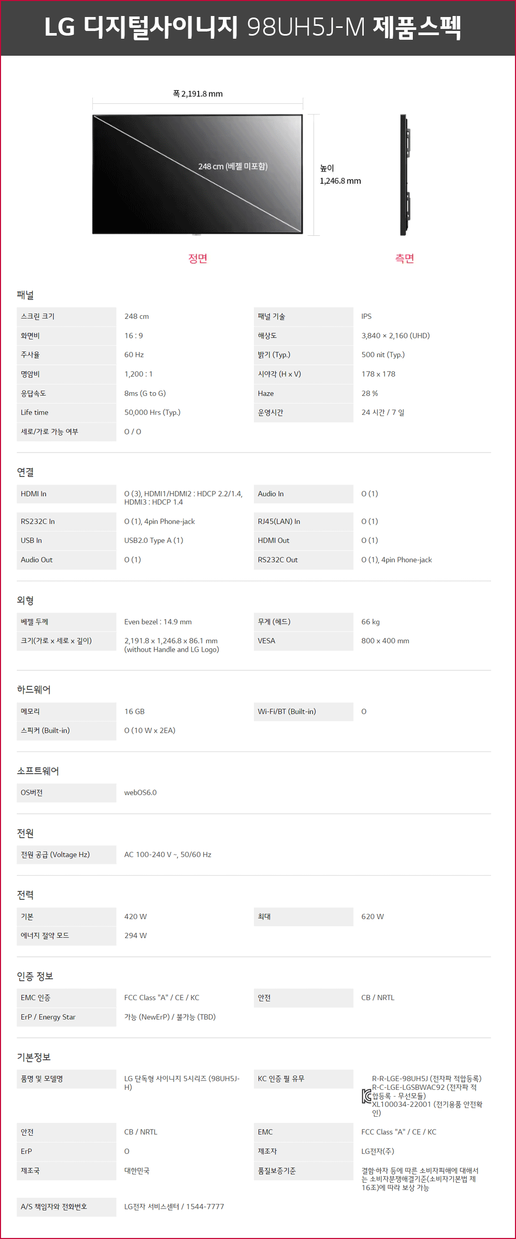Click the 세로/가로 가능 여부 row label
Viewport: 516px width, 1239px height.
click(x=66, y=432)
